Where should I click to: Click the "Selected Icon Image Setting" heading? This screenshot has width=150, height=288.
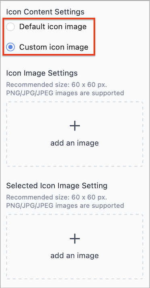[x=57, y=186]
